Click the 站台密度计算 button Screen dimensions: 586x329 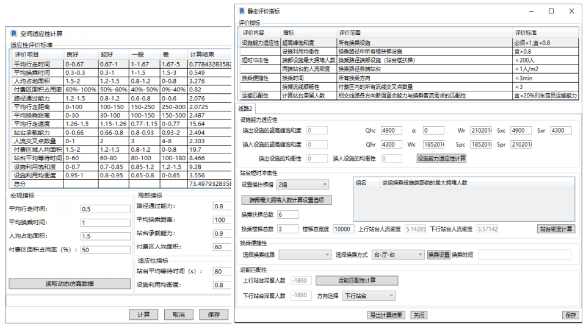(x=556, y=229)
